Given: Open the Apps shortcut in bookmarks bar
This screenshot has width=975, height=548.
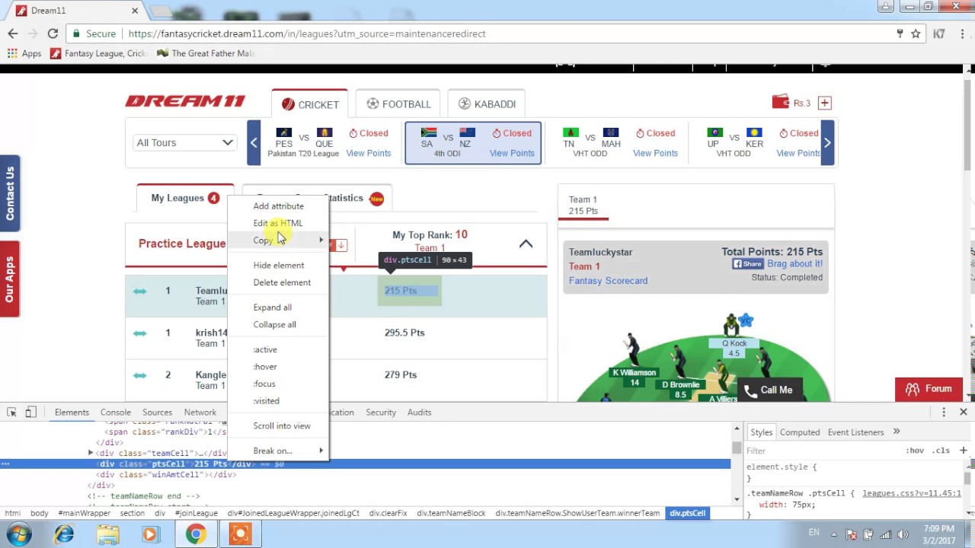Looking at the screenshot, I should pyautogui.click(x=24, y=53).
